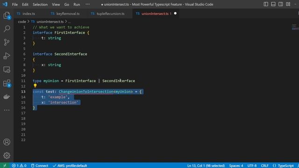Open the Go menu

[x=66, y=4]
